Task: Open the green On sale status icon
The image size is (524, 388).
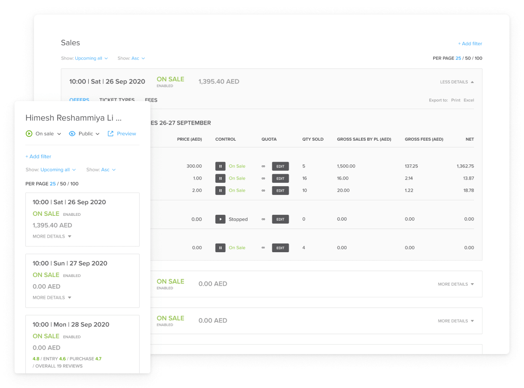Action: (x=29, y=134)
